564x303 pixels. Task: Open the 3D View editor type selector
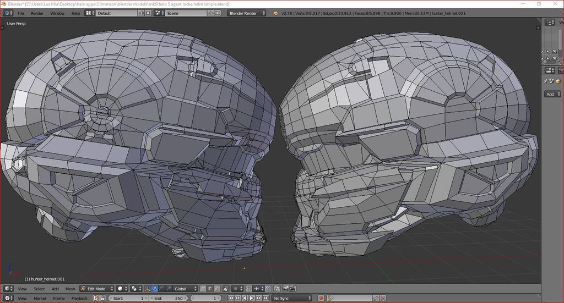pyautogui.click(x=8, y=289)
